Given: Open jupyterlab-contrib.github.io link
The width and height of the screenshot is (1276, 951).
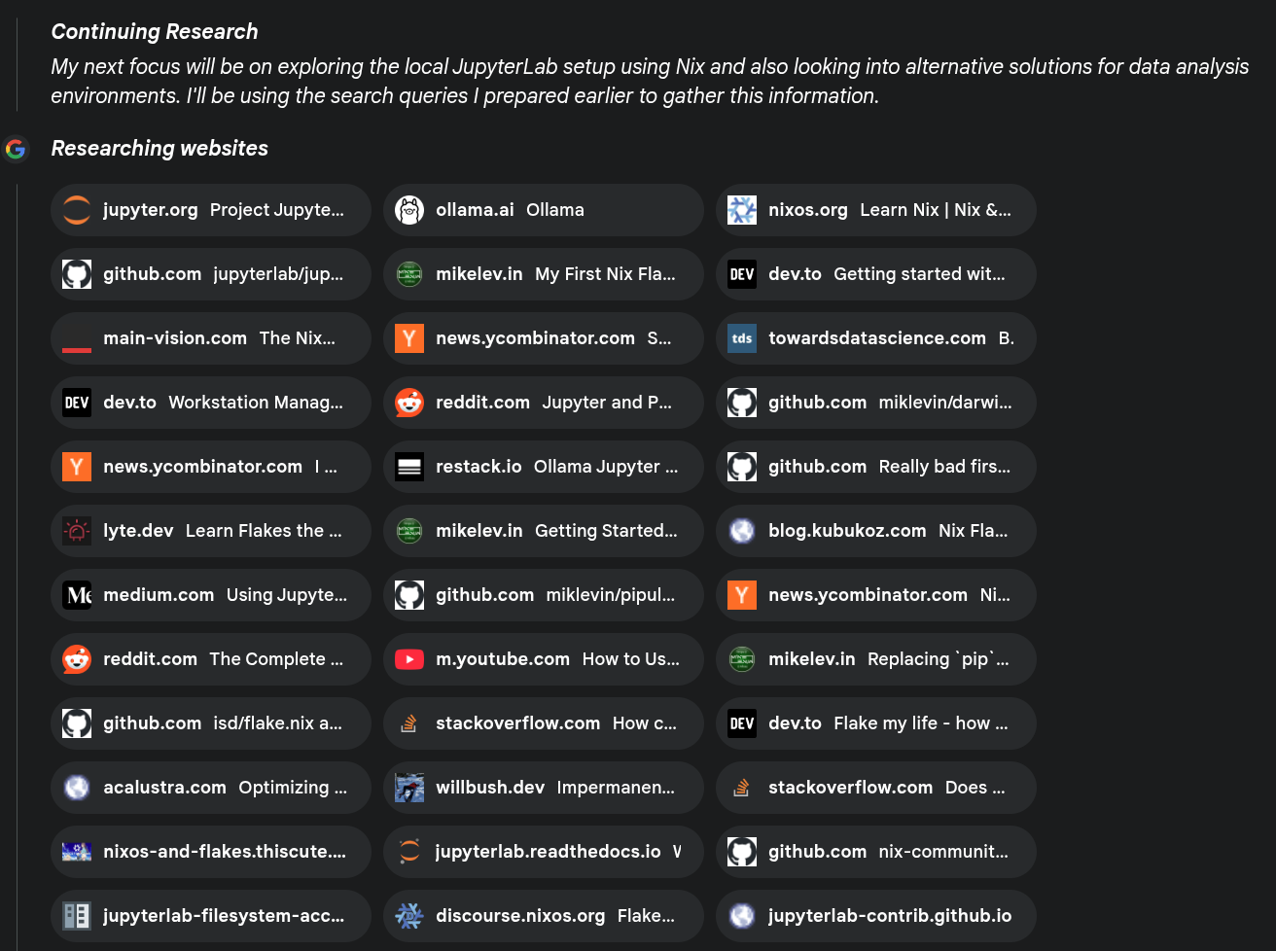Looking at the screenshot, I should click(x=876, y=916).
